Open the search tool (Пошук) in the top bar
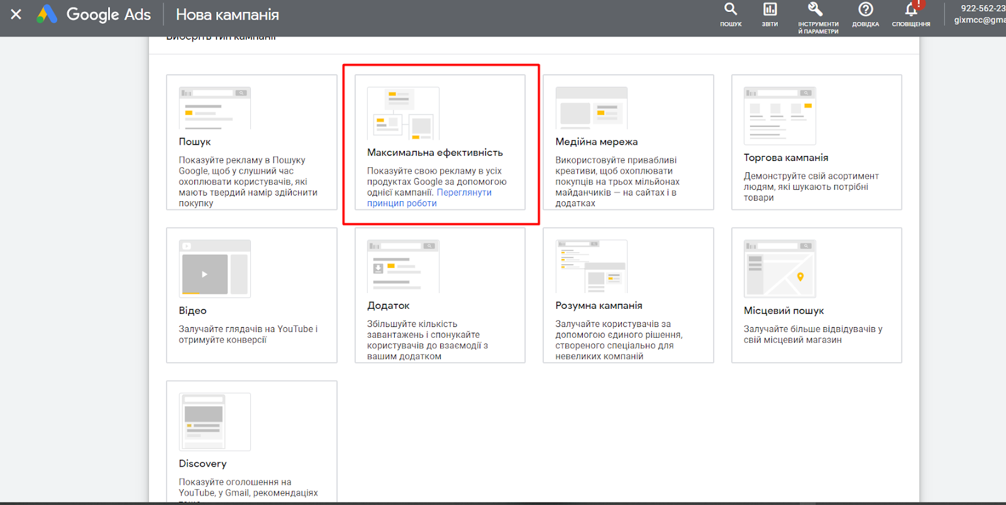The height and width of the screenshot is (505, 1006). coord(731,15)
